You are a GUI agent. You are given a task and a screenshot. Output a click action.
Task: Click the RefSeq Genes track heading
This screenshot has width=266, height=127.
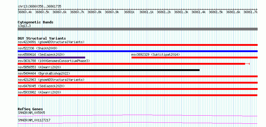click(x=30, y=109)
